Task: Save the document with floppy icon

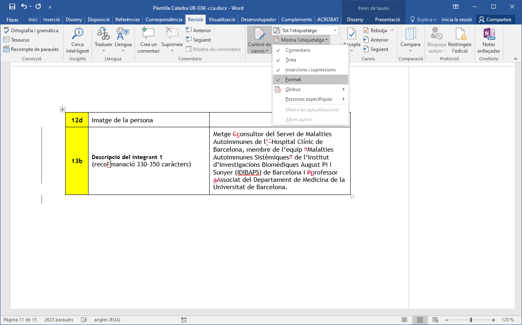Action: point(12,7)
